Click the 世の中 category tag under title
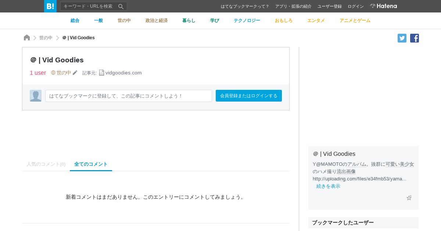Image resolution: width=441 pixels, height=231 pixels. coord(64,73)
